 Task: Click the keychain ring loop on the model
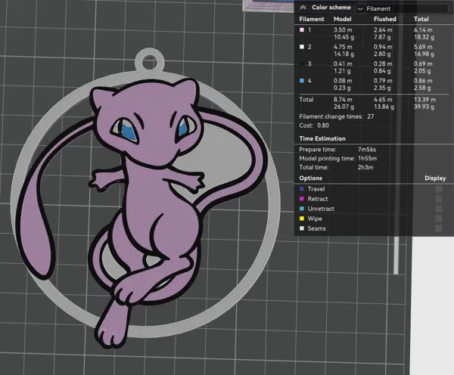point(150,61)
